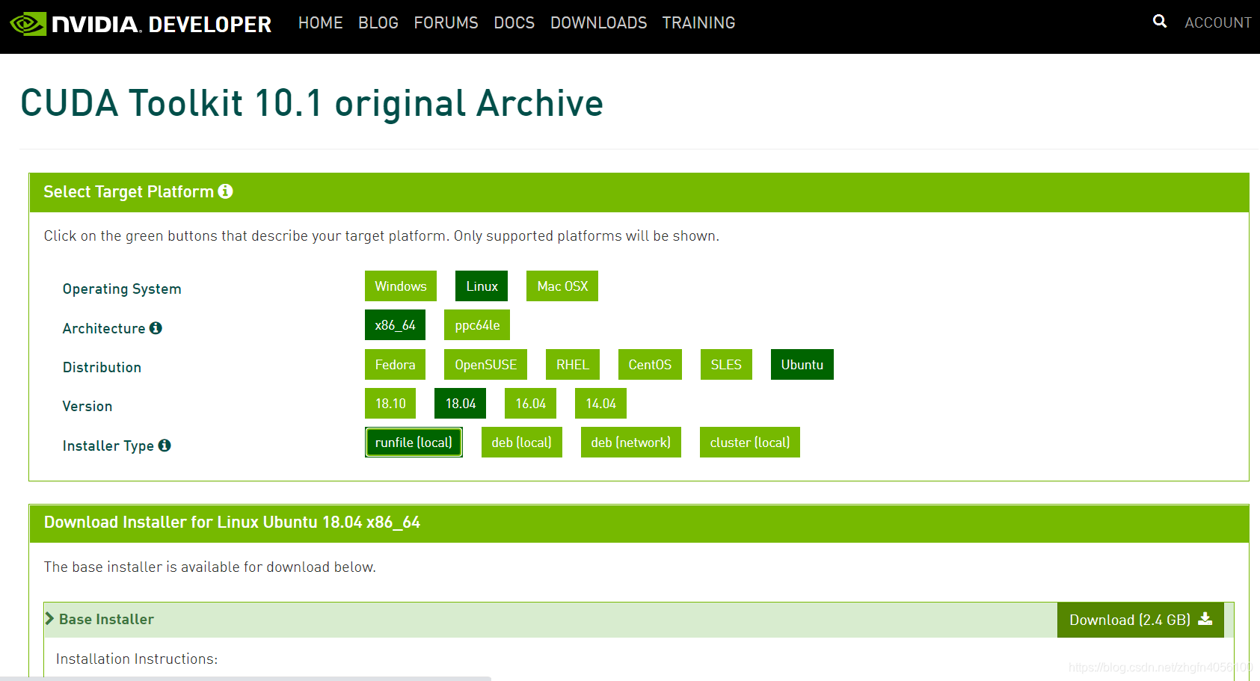Image resolution: width=1260 pixels, height=681 pixels.
Task: Select Ubuntu distribution
Action: pos(802,365)
